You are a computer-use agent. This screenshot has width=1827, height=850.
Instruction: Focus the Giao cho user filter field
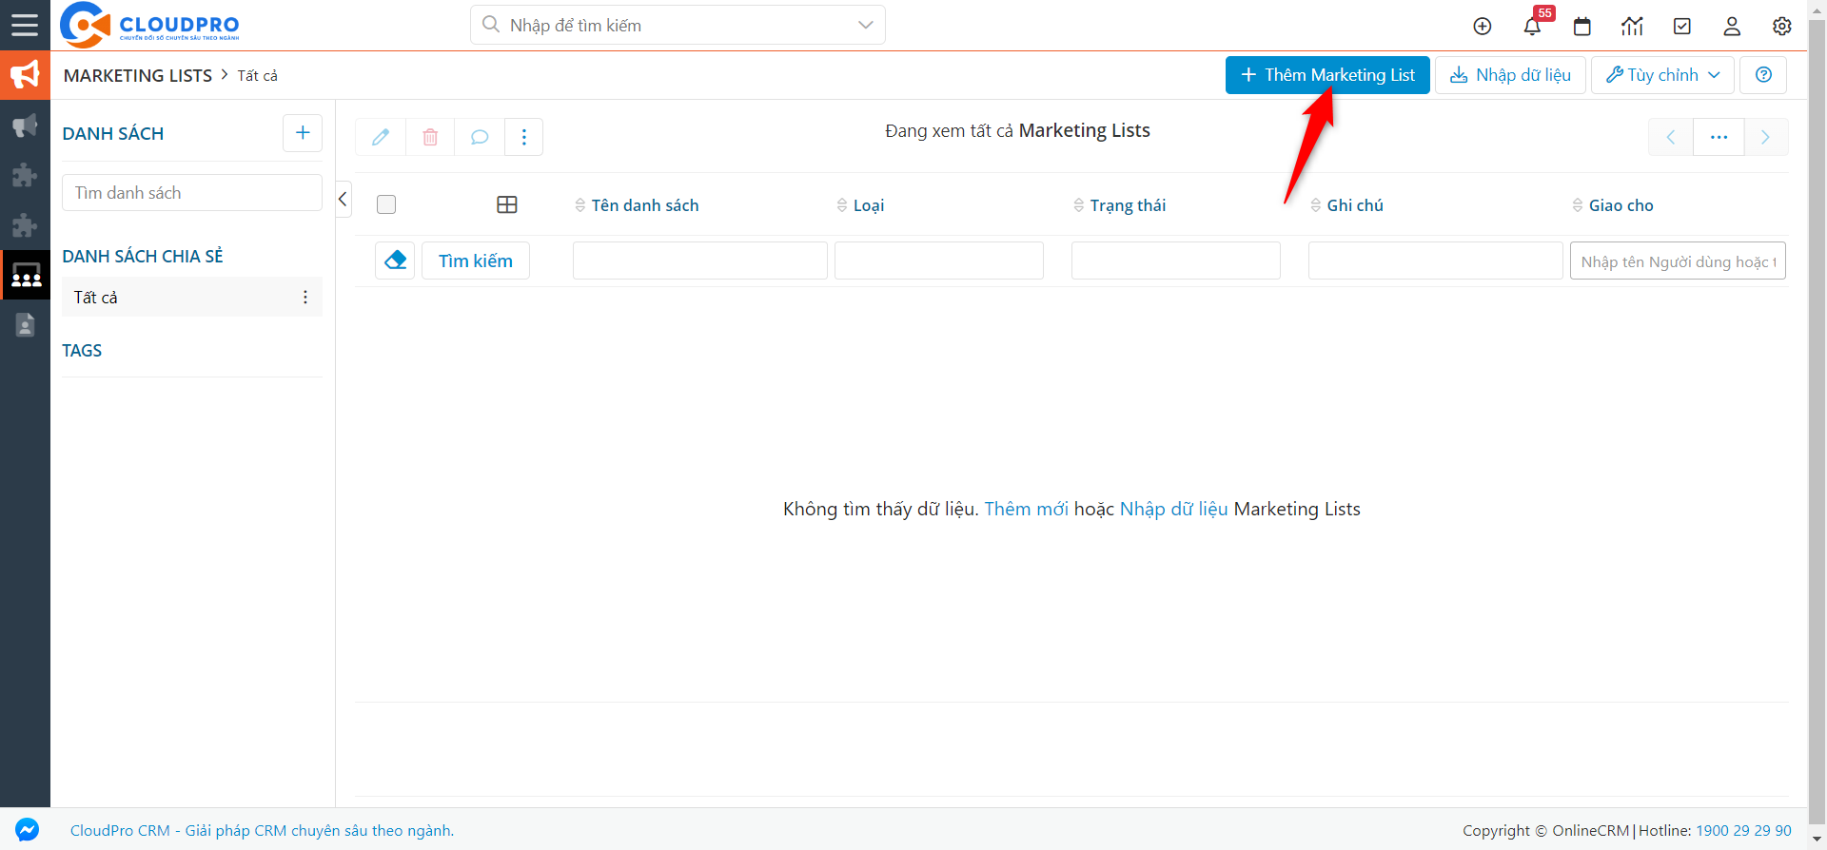point(1678,261)
